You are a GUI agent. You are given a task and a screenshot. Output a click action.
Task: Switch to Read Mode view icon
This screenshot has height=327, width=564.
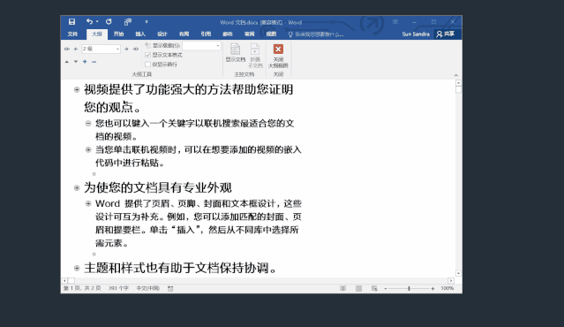click(x=343, y=288)
